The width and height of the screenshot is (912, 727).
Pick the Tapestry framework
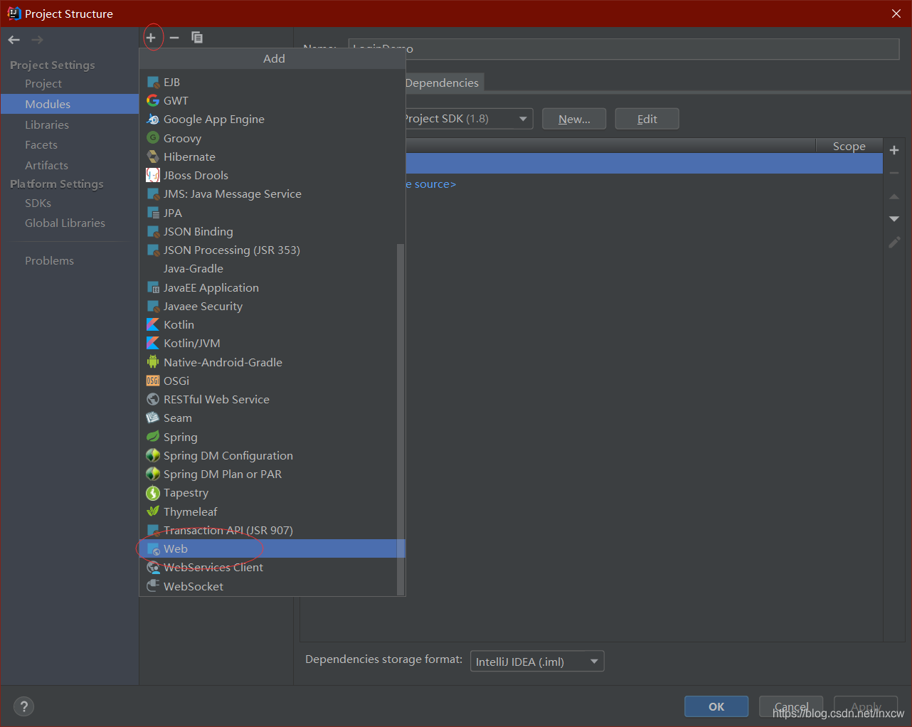(272, 492)
